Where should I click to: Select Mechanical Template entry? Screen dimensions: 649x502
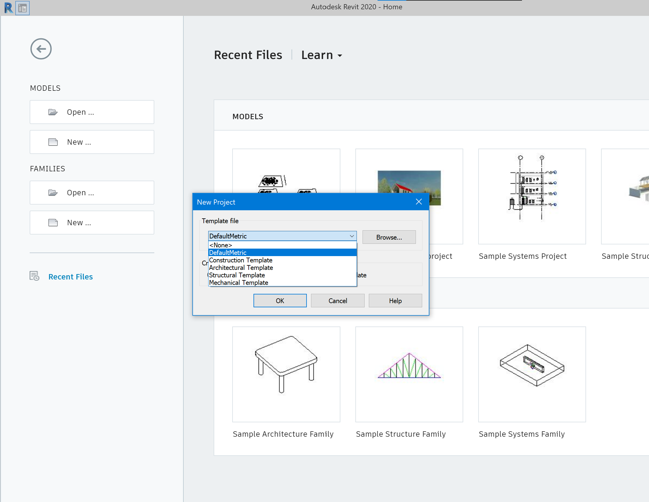(239, 282)
